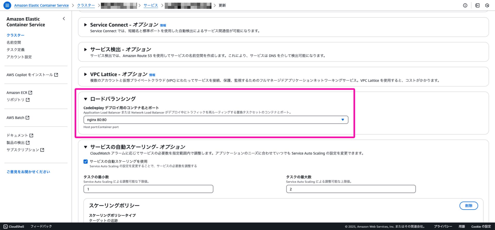Collapse the サービスの自動スケーリング section

point(85,147)
